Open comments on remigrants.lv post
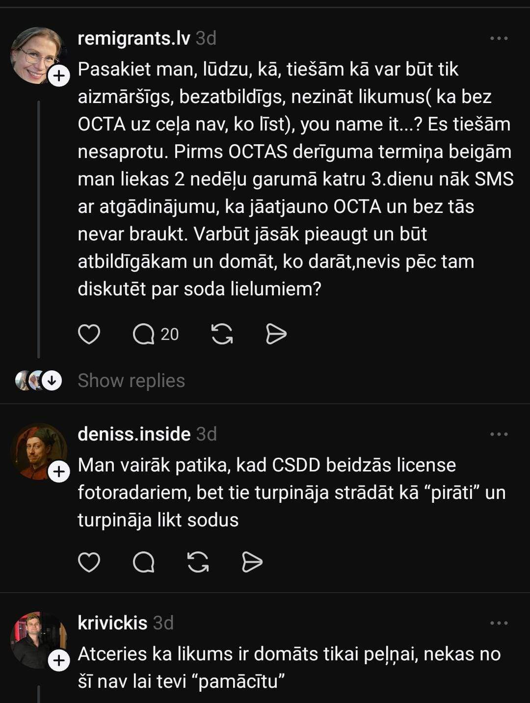 point(144,335)
